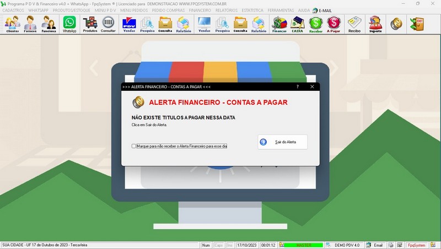Click the Sair do Alerta button
The height and width of the screenshot is (249, 441).
[x=283, y=142]
